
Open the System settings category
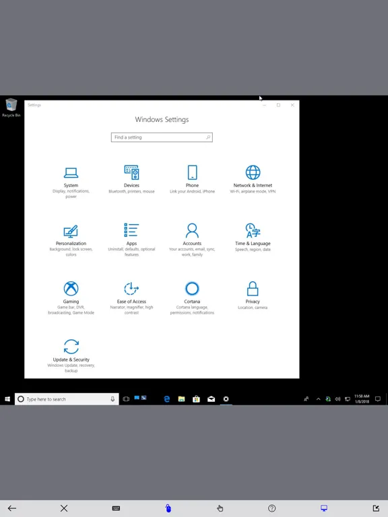click(71, 182)
